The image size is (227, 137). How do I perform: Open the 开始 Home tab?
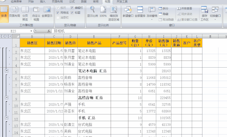(31, 1)
